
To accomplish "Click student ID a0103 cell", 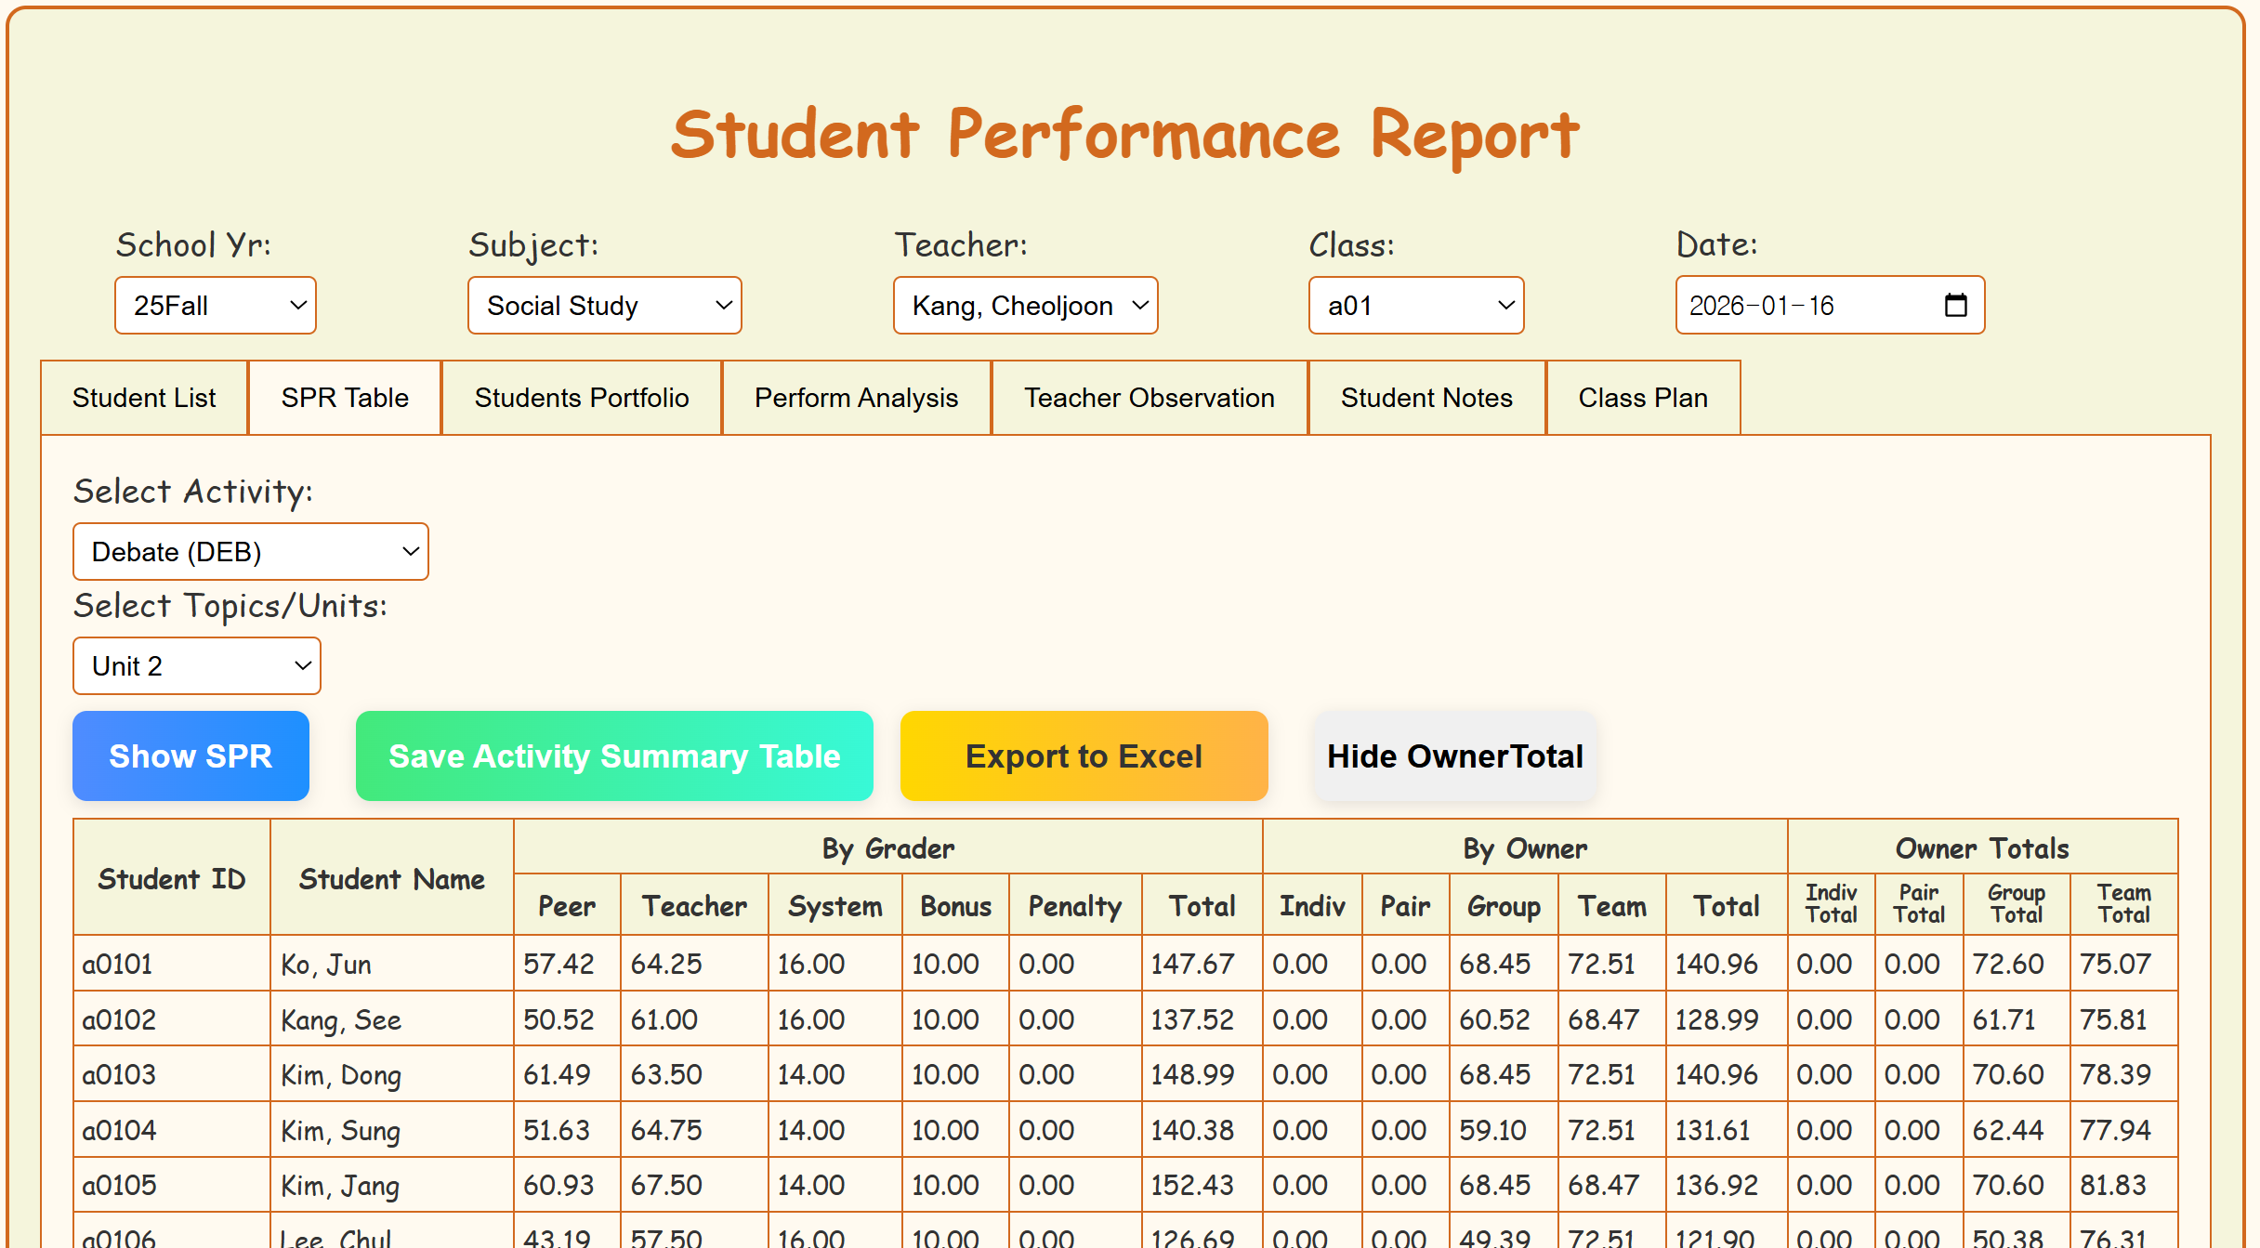I will pos(119,1074).
